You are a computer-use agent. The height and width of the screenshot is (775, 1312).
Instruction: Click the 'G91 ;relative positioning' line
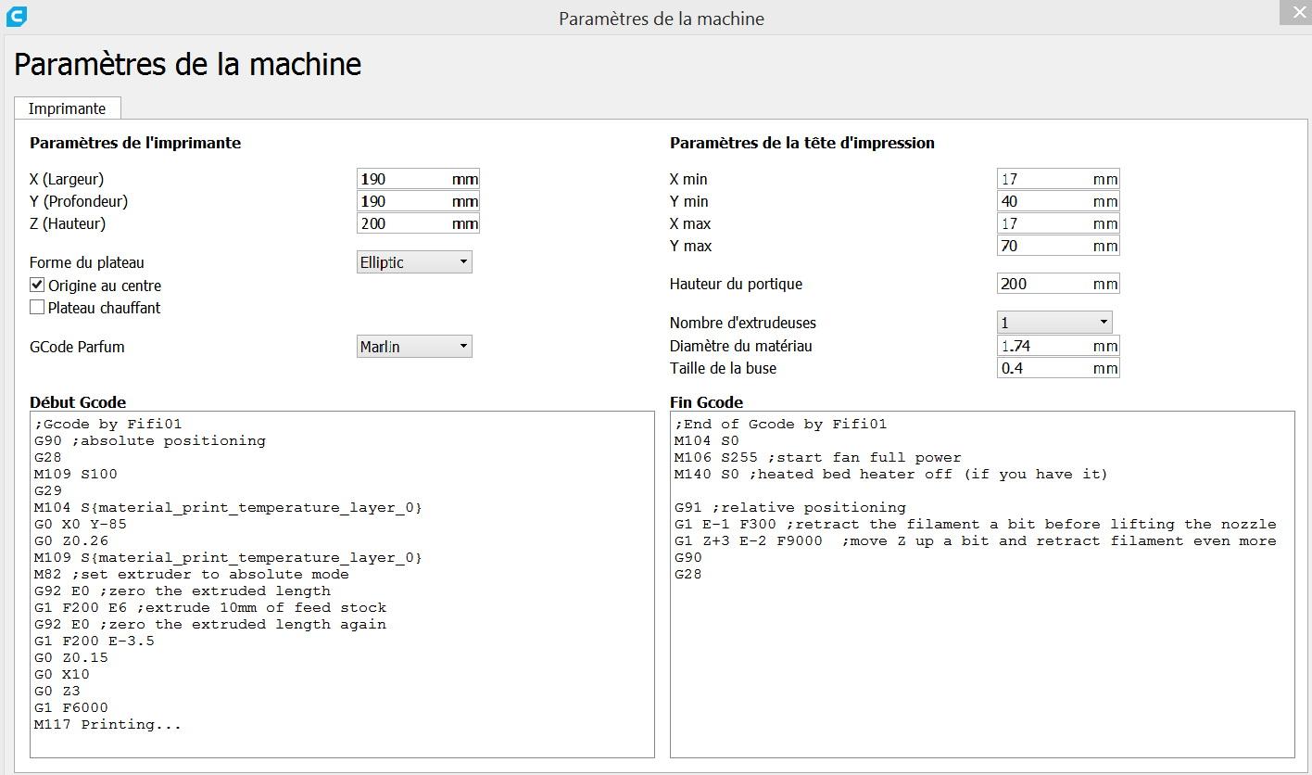(790, 508)
